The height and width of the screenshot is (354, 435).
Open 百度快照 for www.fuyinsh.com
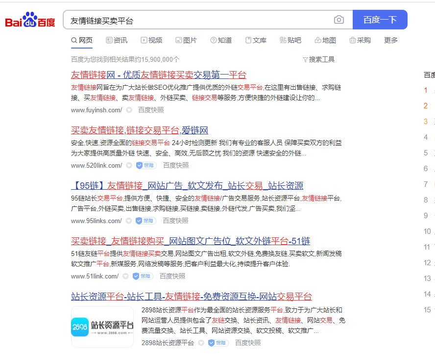[151, 110]
